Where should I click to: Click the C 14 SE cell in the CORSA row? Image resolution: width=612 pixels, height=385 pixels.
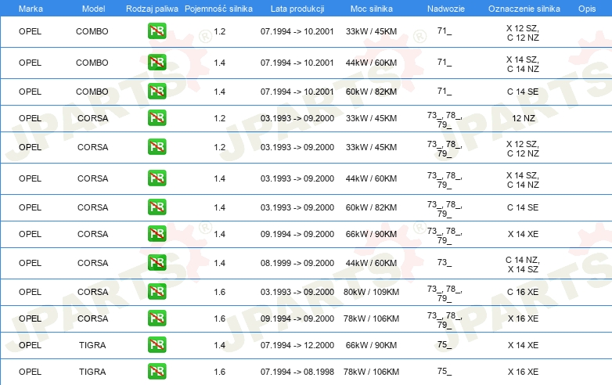coord(523,207)
